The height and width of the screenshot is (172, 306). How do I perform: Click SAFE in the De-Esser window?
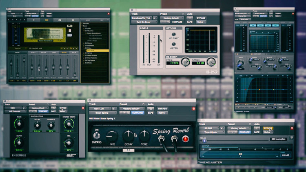click(x=189, y=22)
